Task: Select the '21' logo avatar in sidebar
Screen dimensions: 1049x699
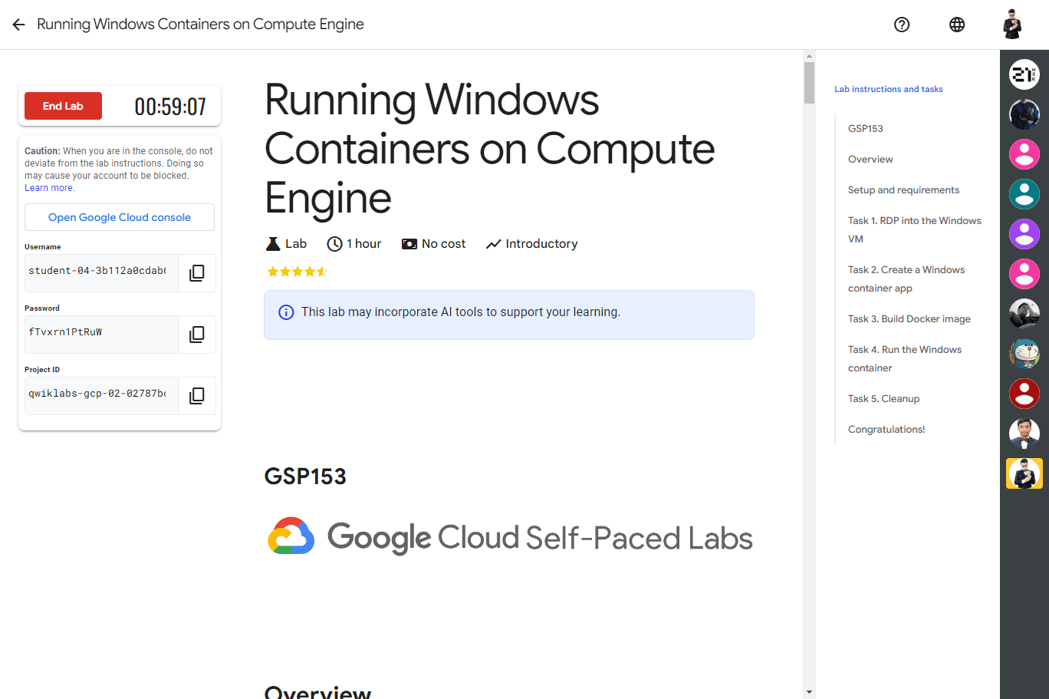Action: [x=1024, y=74]
